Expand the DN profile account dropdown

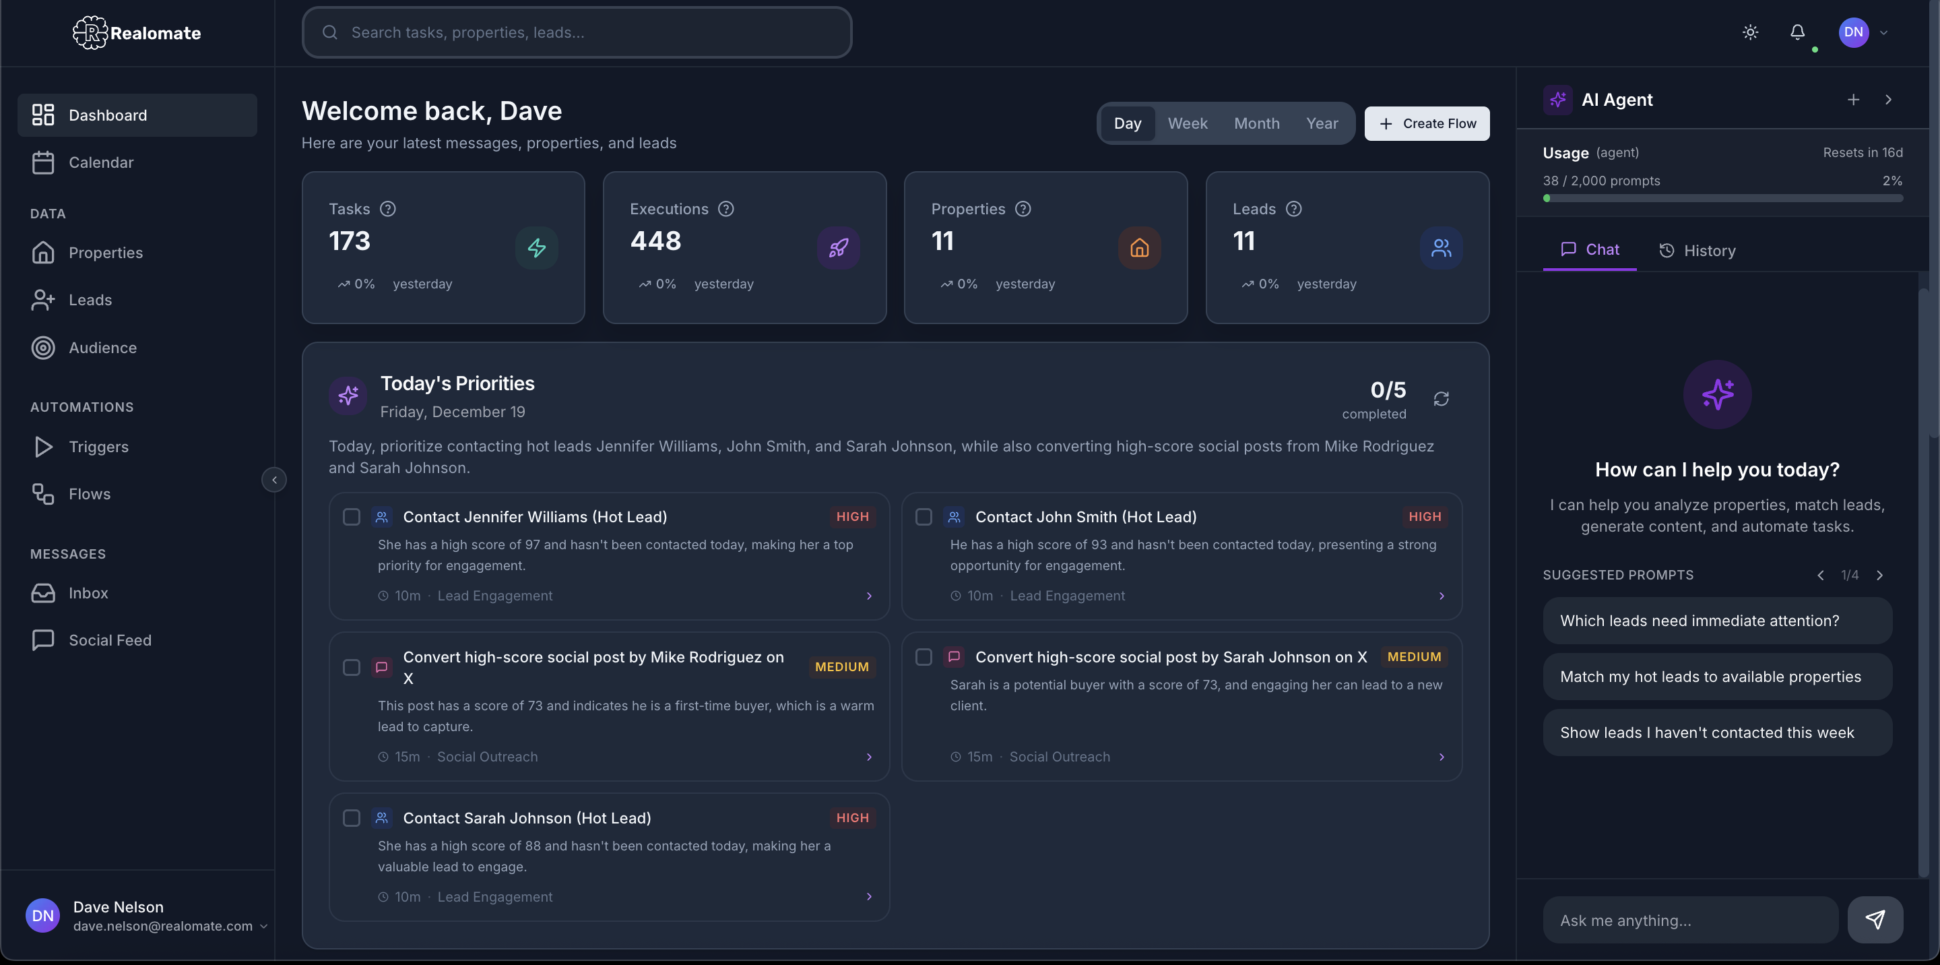click(1865, 32)
